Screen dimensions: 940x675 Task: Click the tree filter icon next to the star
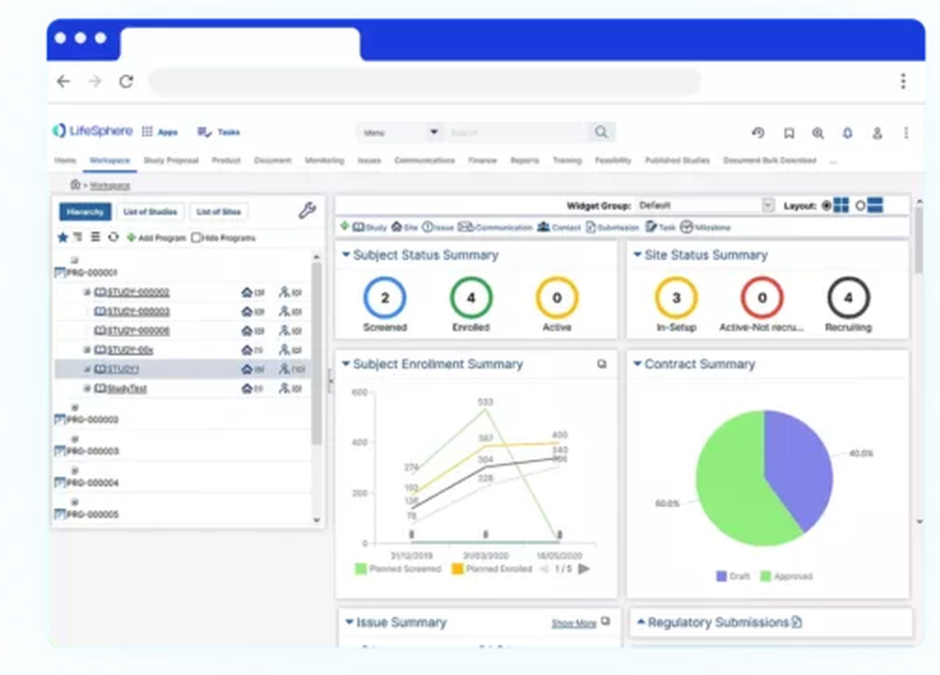tap(78, 238)
